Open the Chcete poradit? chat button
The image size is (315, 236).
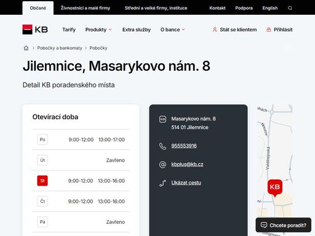(284, 225)
